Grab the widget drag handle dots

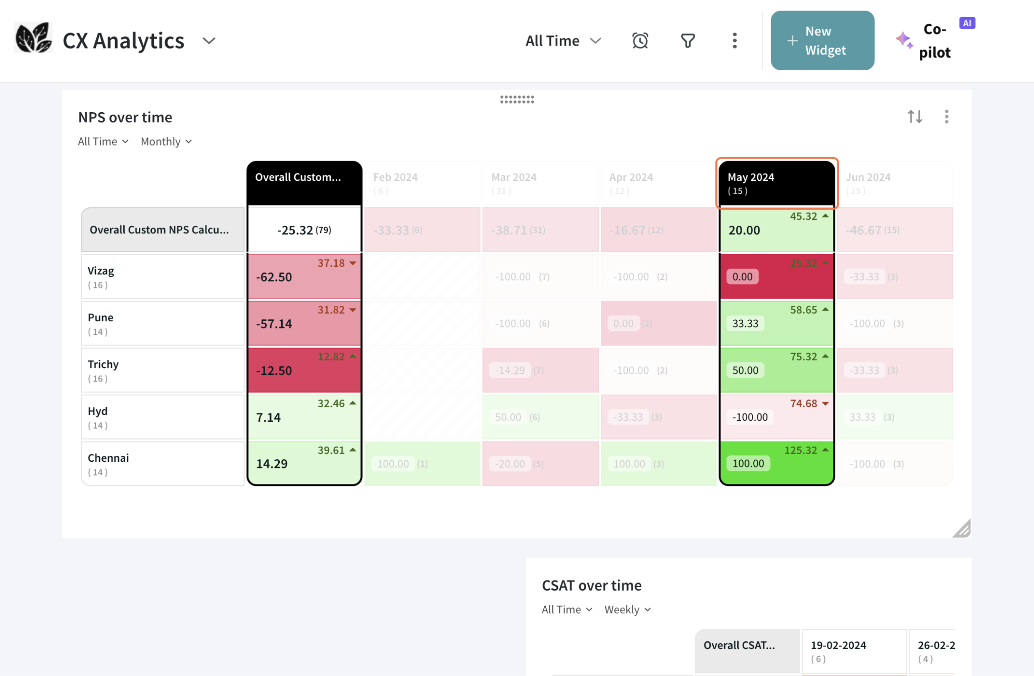[516, 100]
